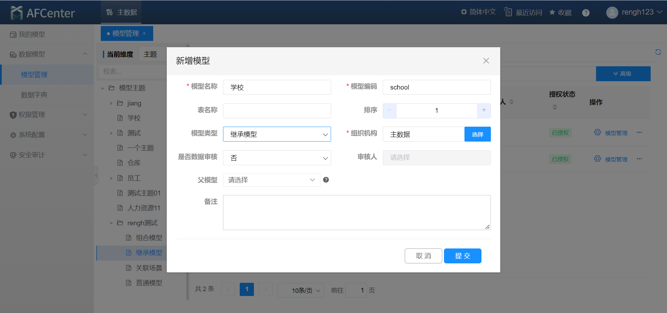
Task: Click the 简体中文 language switcher
Action: (x=478, y=12)
